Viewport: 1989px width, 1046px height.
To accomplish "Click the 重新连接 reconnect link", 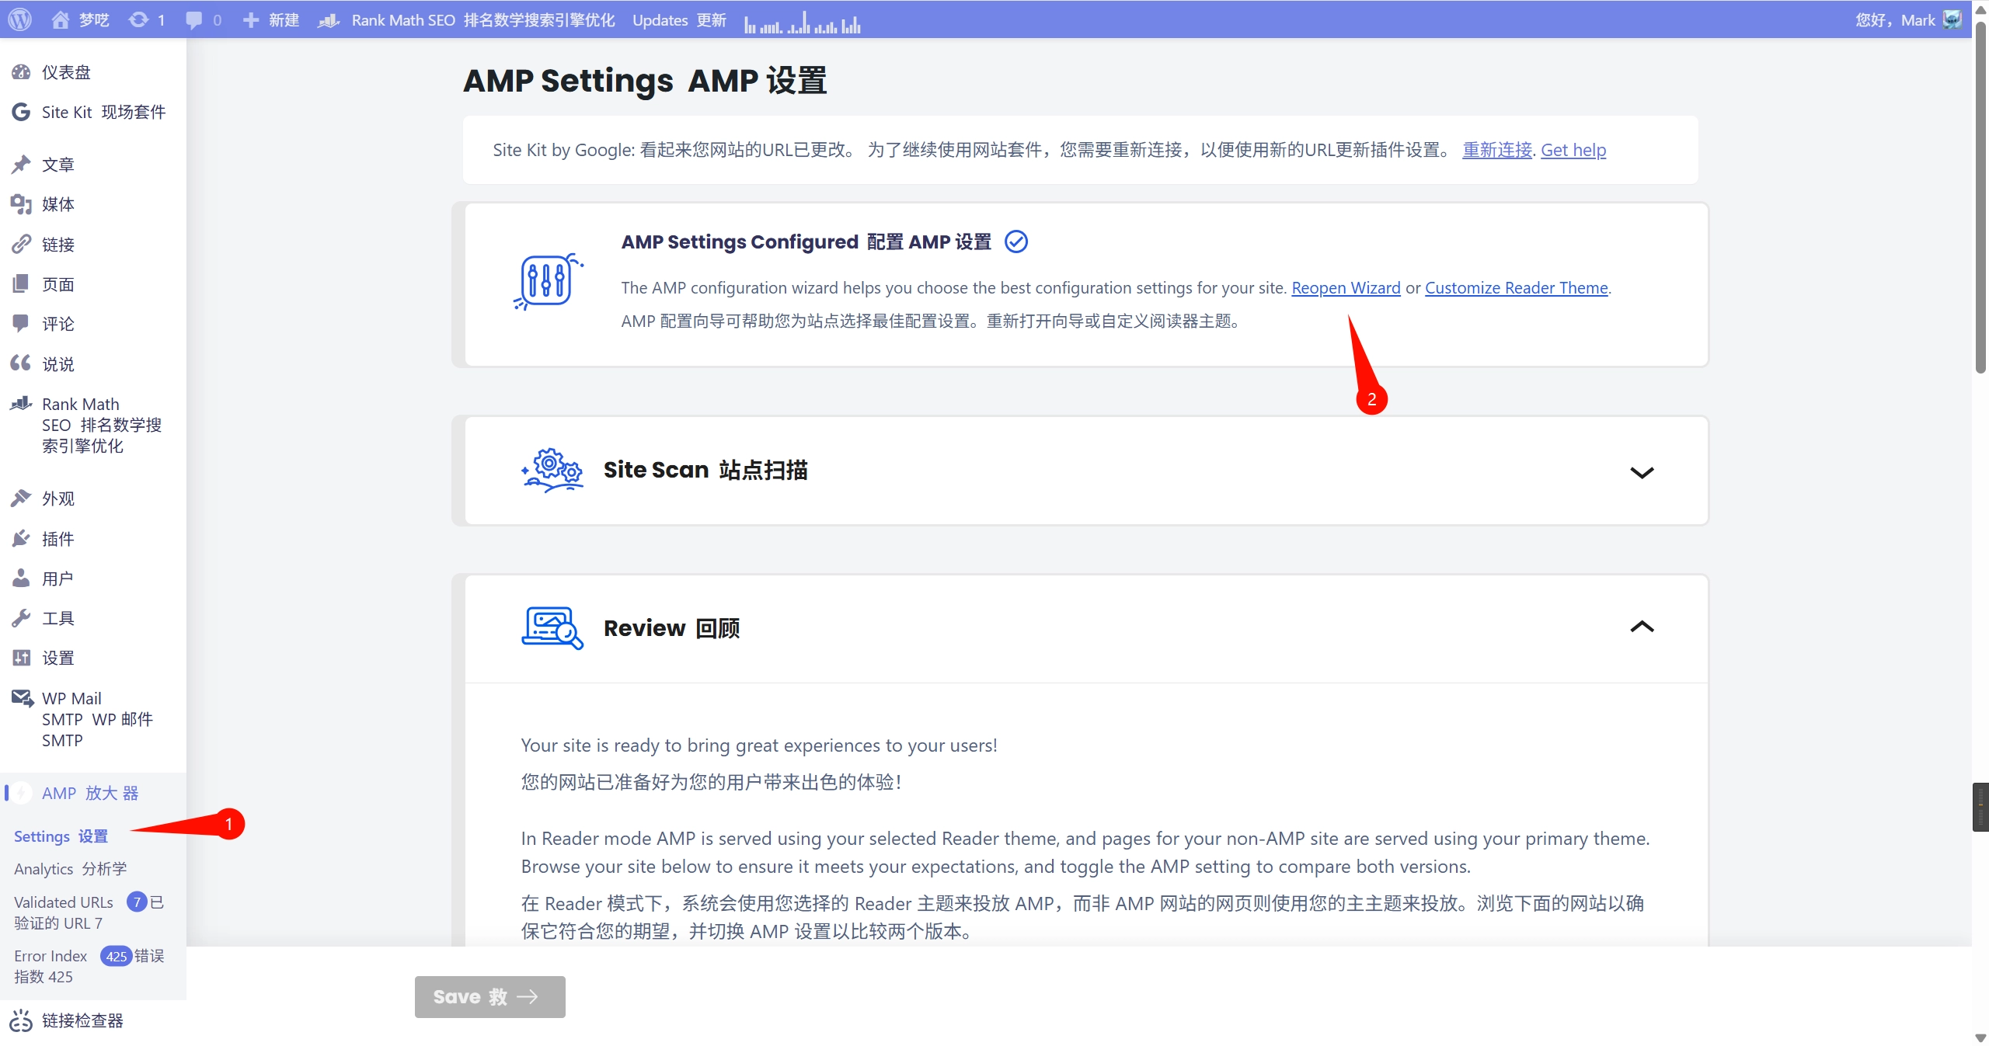I will point(1497,150).
